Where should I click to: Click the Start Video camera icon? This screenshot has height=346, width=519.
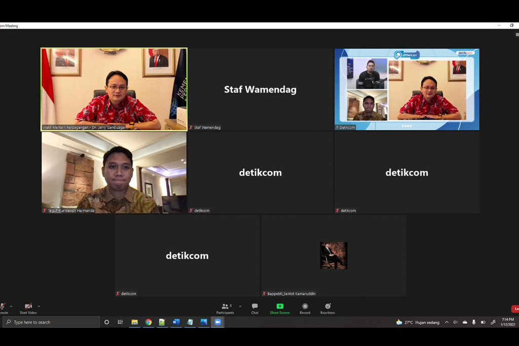pos(28,306)
